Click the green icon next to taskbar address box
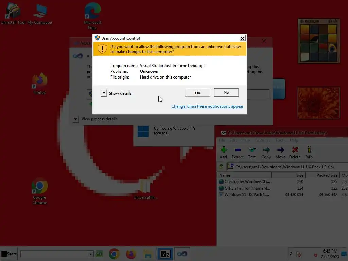This screenshot has width=348, height=261. coord(100,254)
